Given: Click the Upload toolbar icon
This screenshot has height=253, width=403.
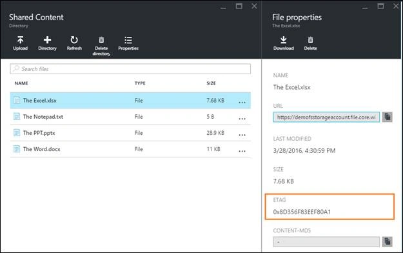Looking at the screenshot, I should [20, 40].
